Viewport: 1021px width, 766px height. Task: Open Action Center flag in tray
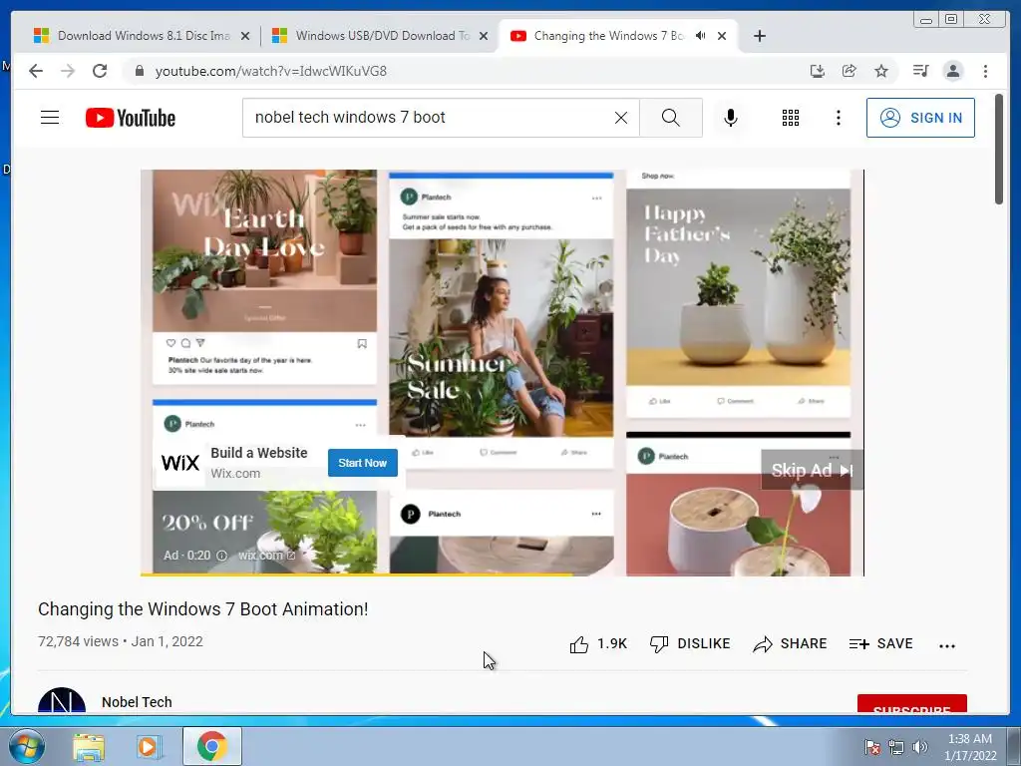point(871,747)
